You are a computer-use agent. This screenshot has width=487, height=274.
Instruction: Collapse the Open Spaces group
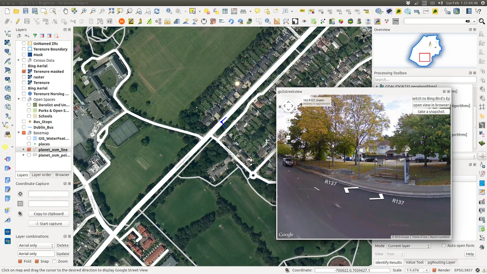coord(18,100)
